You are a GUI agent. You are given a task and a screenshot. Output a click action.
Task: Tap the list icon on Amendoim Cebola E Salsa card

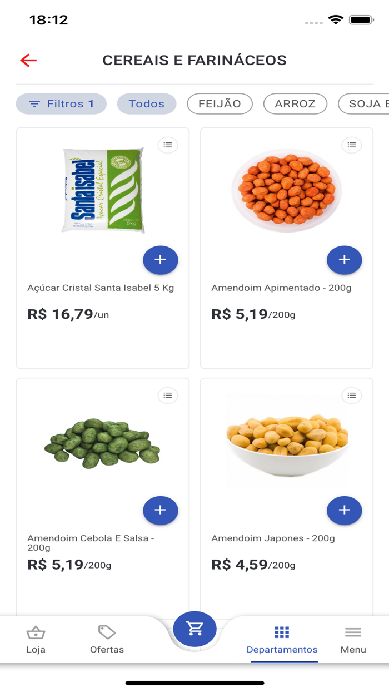coord(168,396)
